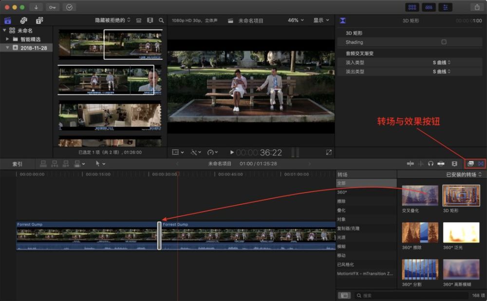Image resolution: width=487 pixels, height=301 pixels.
Task: Open the effects browser icon
Action: 470,163
